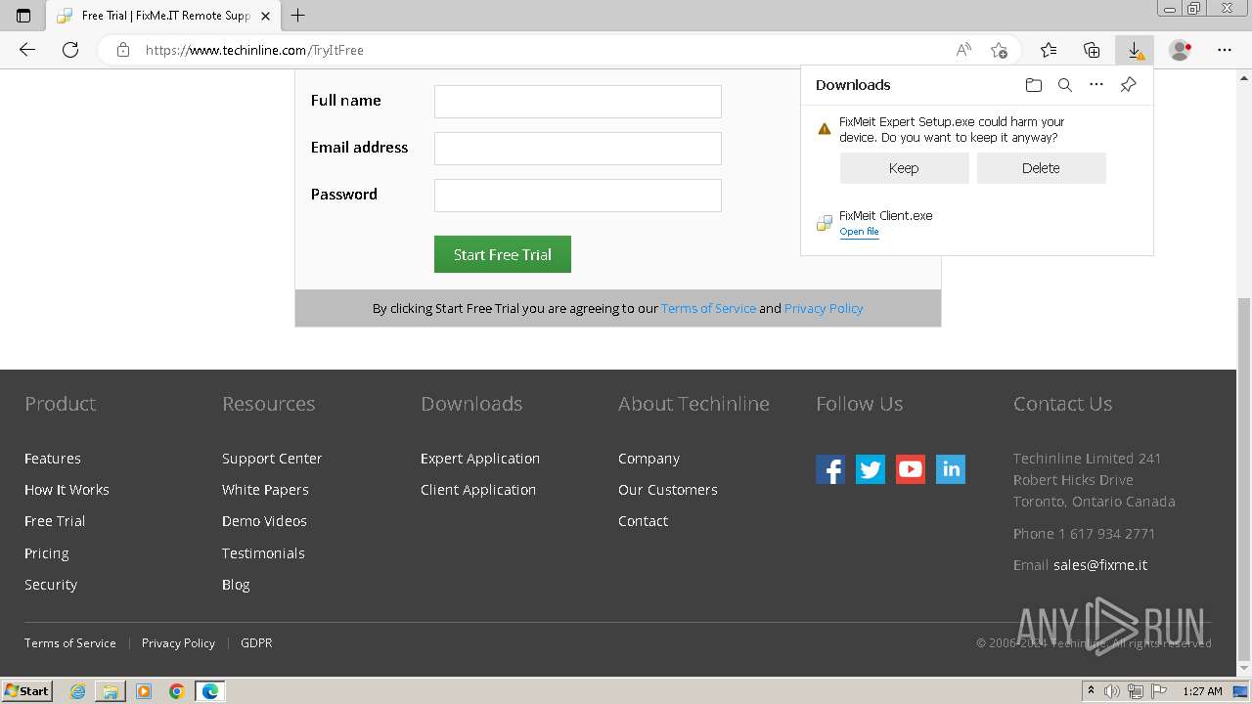Open Security footer link
This screenshot has width=1252, height=704.
(51, 585)
